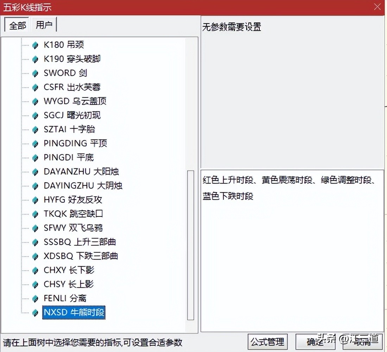Click the diamond icon for CSFR 出水芙蓉
387x352 pixels.
click(x=35, y=87)
